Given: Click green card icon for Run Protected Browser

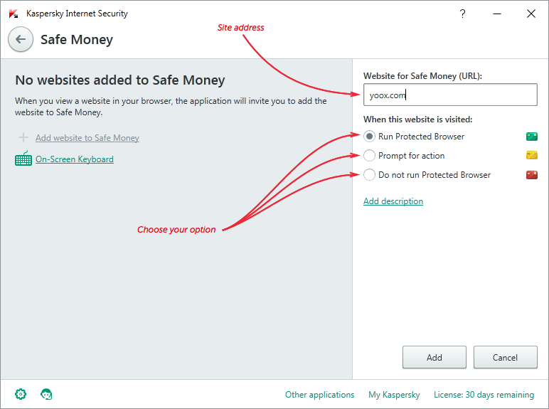Looking at the screenshot, I should pyautogui.click(x=531, y=137).
